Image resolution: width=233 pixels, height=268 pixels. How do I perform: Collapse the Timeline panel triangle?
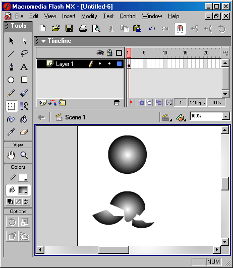point(43,41)
